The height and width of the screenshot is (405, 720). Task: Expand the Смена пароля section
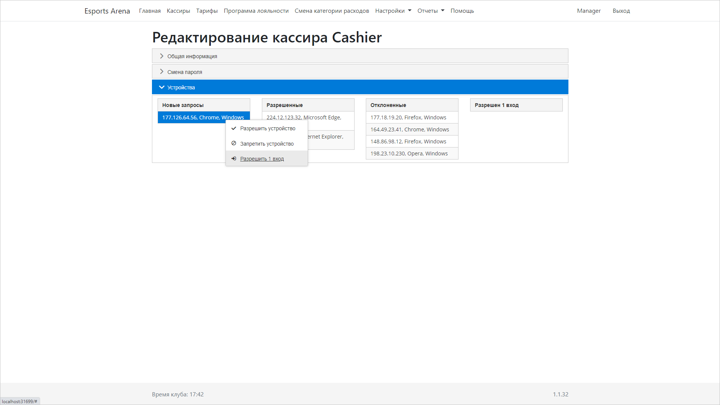click(x=184, y=72)
